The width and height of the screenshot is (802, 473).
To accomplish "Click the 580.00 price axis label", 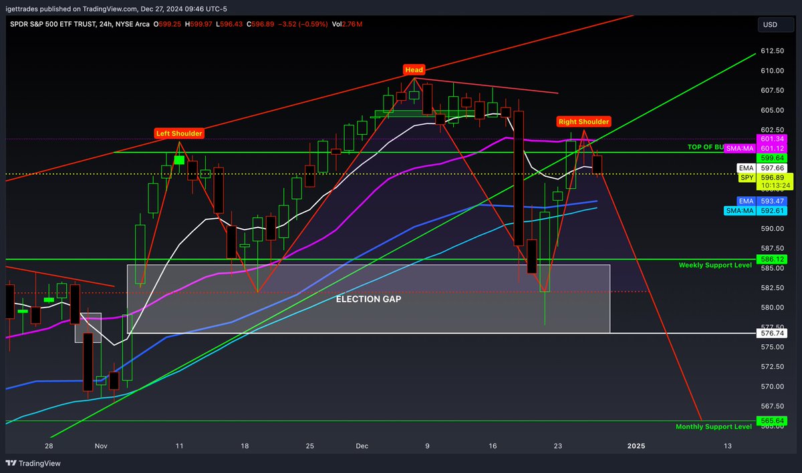I will [x=771, y=308].
